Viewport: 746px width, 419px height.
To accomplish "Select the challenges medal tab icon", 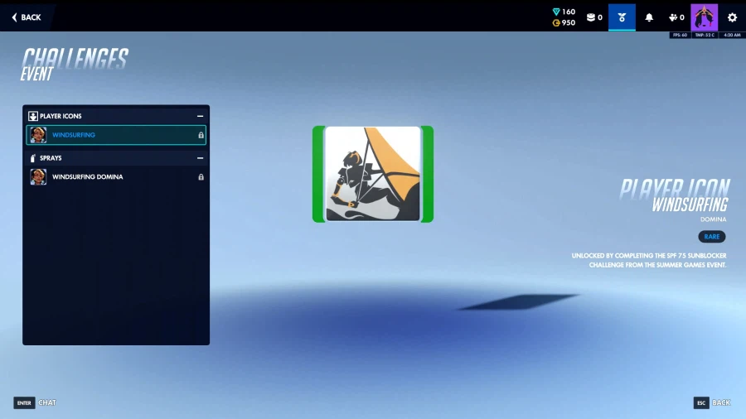I will pyautogui.click(x=622, y=17).
